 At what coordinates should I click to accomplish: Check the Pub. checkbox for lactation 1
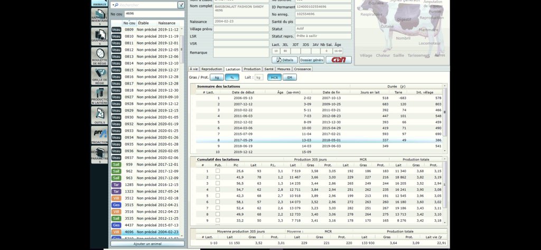coord(218,171)
